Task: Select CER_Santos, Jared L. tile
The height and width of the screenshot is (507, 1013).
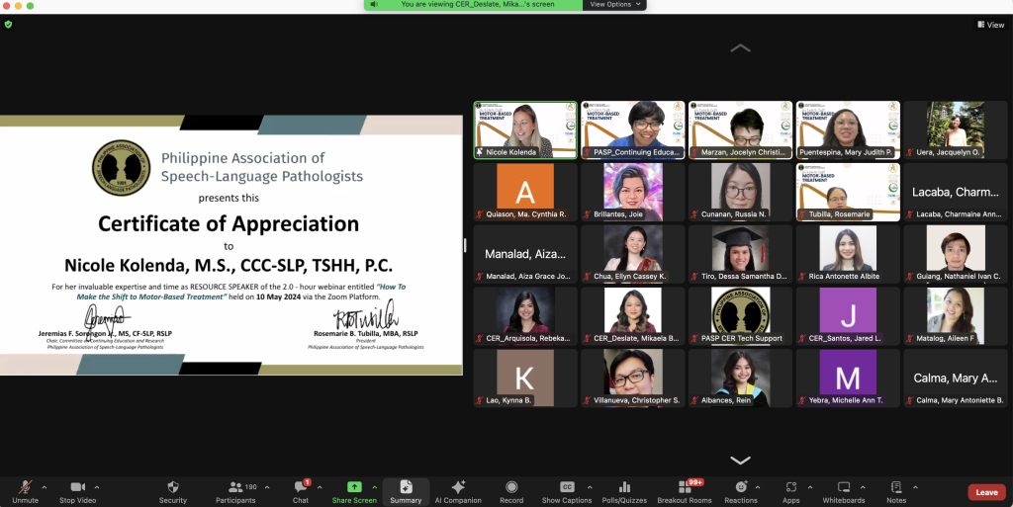Action: [x=848, y=316]
